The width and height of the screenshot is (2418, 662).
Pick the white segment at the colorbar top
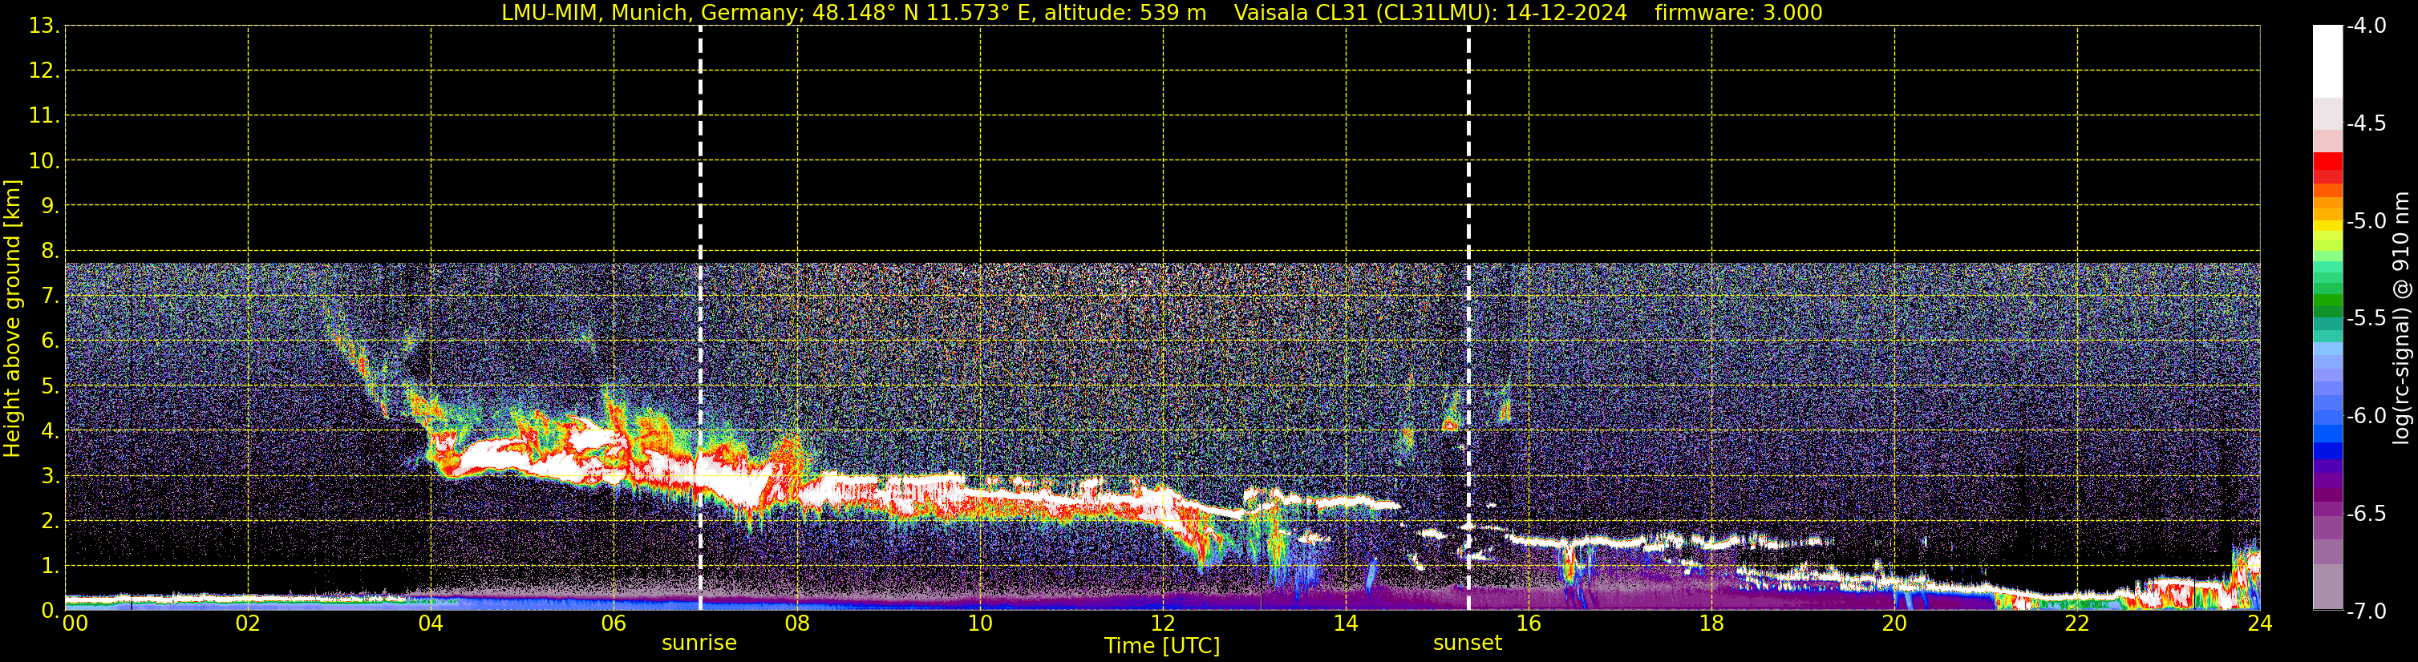click(x=2328, y=62)
